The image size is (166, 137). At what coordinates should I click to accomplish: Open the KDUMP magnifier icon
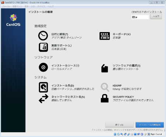click(105, 87)
